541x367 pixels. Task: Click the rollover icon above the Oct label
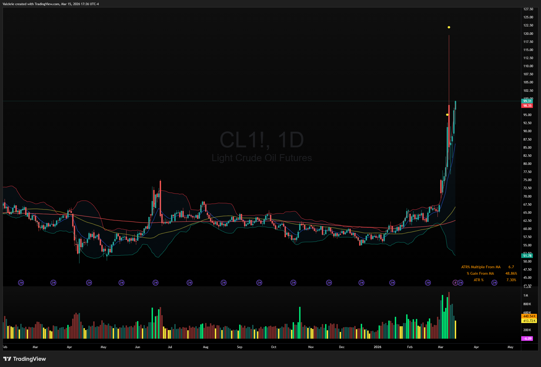[259, 283]
